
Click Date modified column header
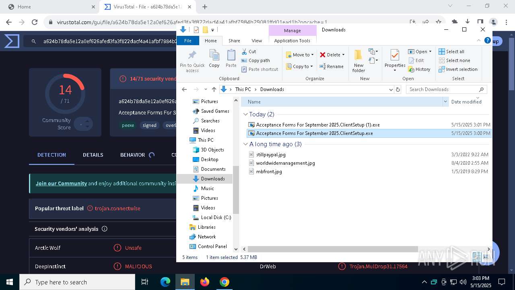click(466, 102)
